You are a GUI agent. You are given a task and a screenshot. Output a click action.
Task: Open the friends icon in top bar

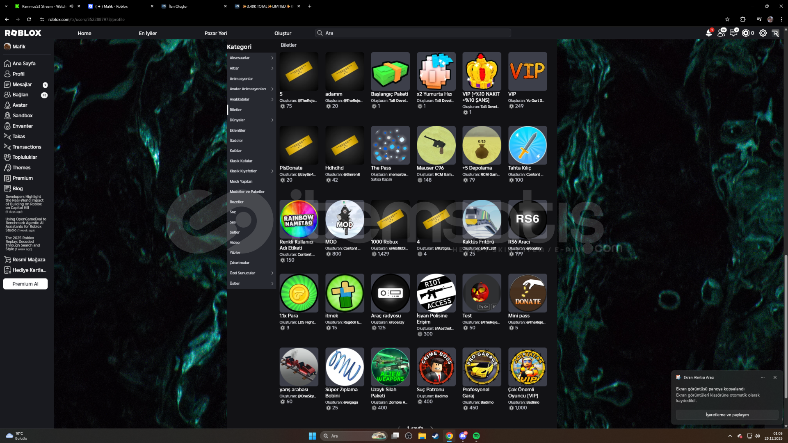(x=721, y=33)
